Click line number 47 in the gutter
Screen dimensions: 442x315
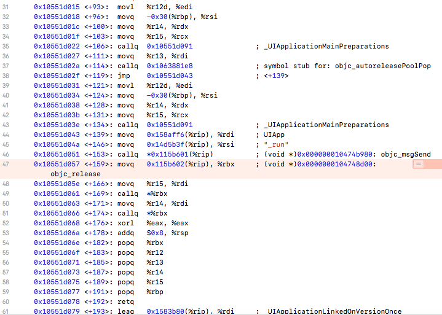coord(6,164)
